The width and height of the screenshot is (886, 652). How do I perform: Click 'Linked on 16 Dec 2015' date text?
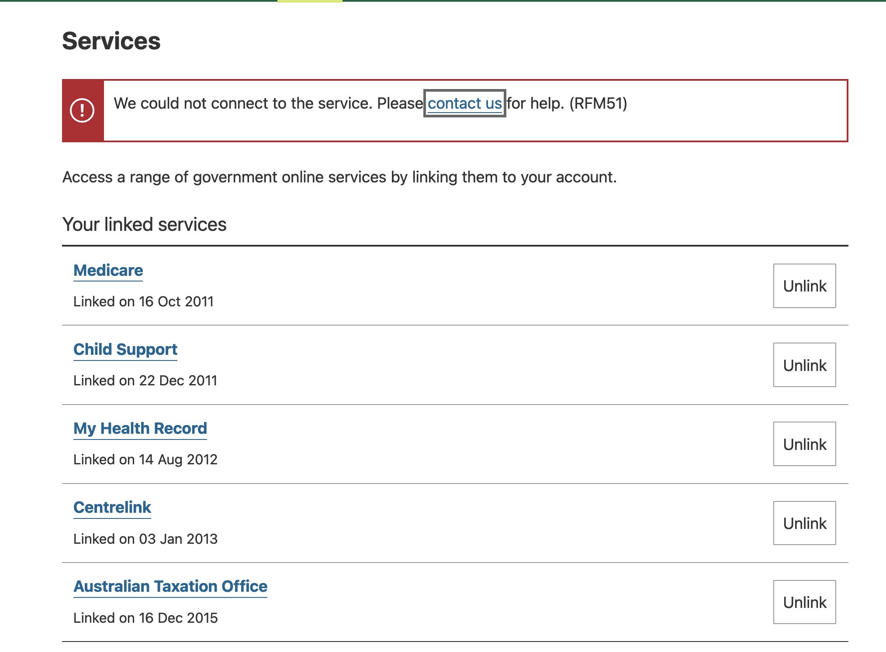145,618
